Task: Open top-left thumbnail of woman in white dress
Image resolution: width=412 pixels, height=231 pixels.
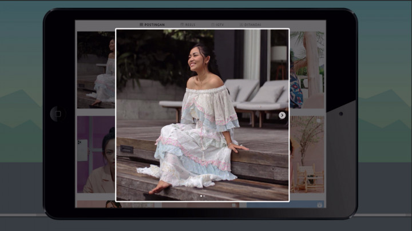Action: click(96, 70)
